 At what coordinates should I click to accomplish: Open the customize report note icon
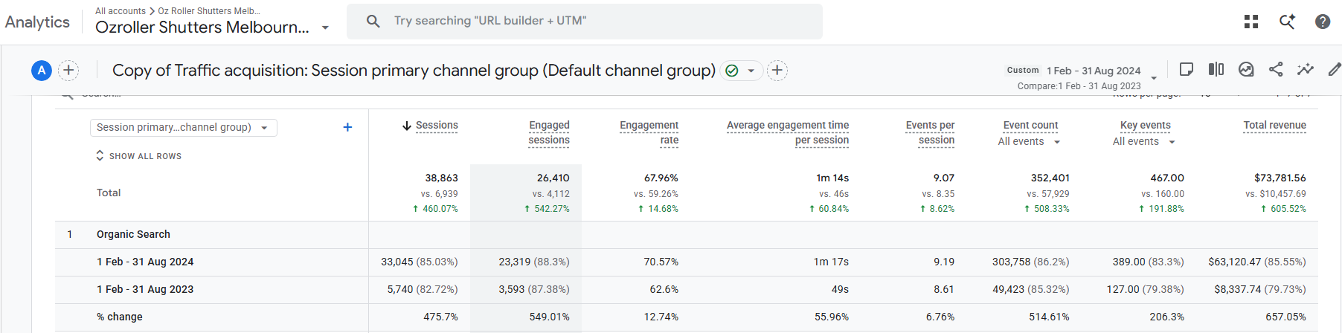[x=1187, y=69]
